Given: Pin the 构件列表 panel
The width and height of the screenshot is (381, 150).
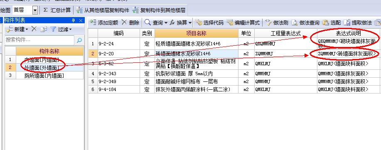Looking at the screenshot, I should pyautogui.click(x=74, y=20).
